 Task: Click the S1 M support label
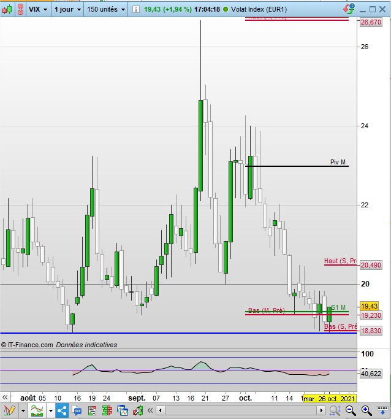coord(338,307)
